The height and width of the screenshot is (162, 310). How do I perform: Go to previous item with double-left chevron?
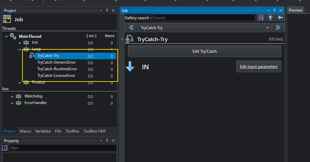131,27
